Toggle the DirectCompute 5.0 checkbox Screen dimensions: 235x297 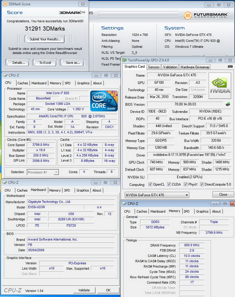tap(202, 184)
